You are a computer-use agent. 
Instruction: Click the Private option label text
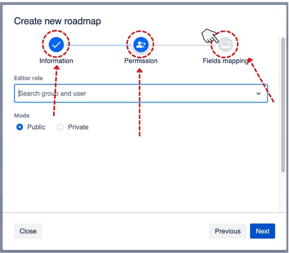[78, 127]
